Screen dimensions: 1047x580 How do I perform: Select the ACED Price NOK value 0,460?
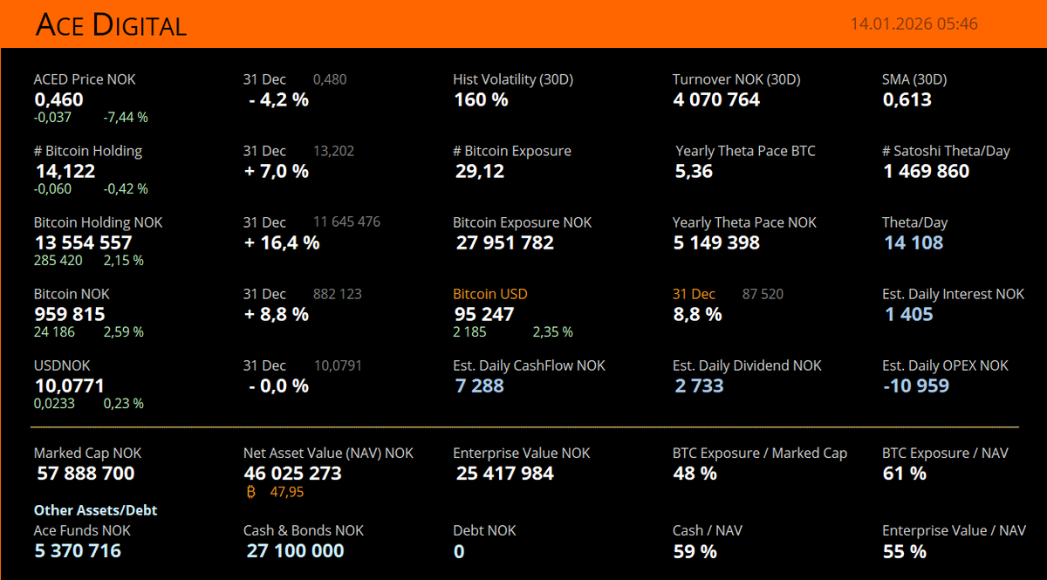[x=59, y=99]
